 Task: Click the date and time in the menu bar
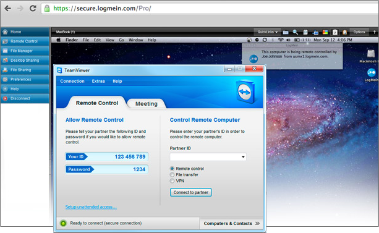tap(333, 40)
